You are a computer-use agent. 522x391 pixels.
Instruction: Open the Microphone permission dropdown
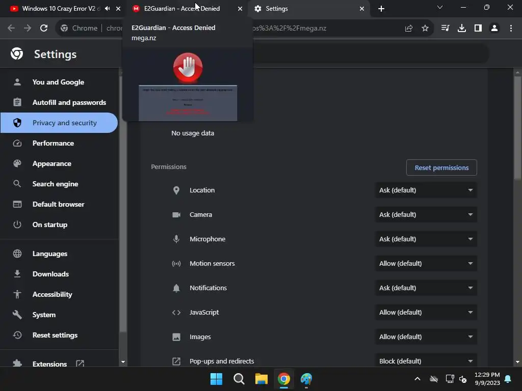(x=426, y=239)
